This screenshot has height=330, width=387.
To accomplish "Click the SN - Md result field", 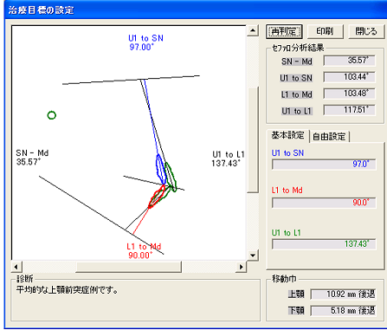I will coord(350,61).
